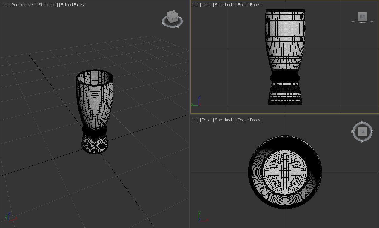The image size is (379, 228).
Task: Open the [Left] point-of-view menu
Action: [x=206, y=5]
